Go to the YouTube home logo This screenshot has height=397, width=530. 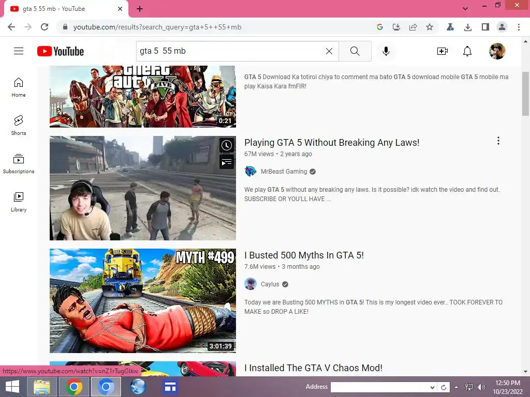[61, 51]
